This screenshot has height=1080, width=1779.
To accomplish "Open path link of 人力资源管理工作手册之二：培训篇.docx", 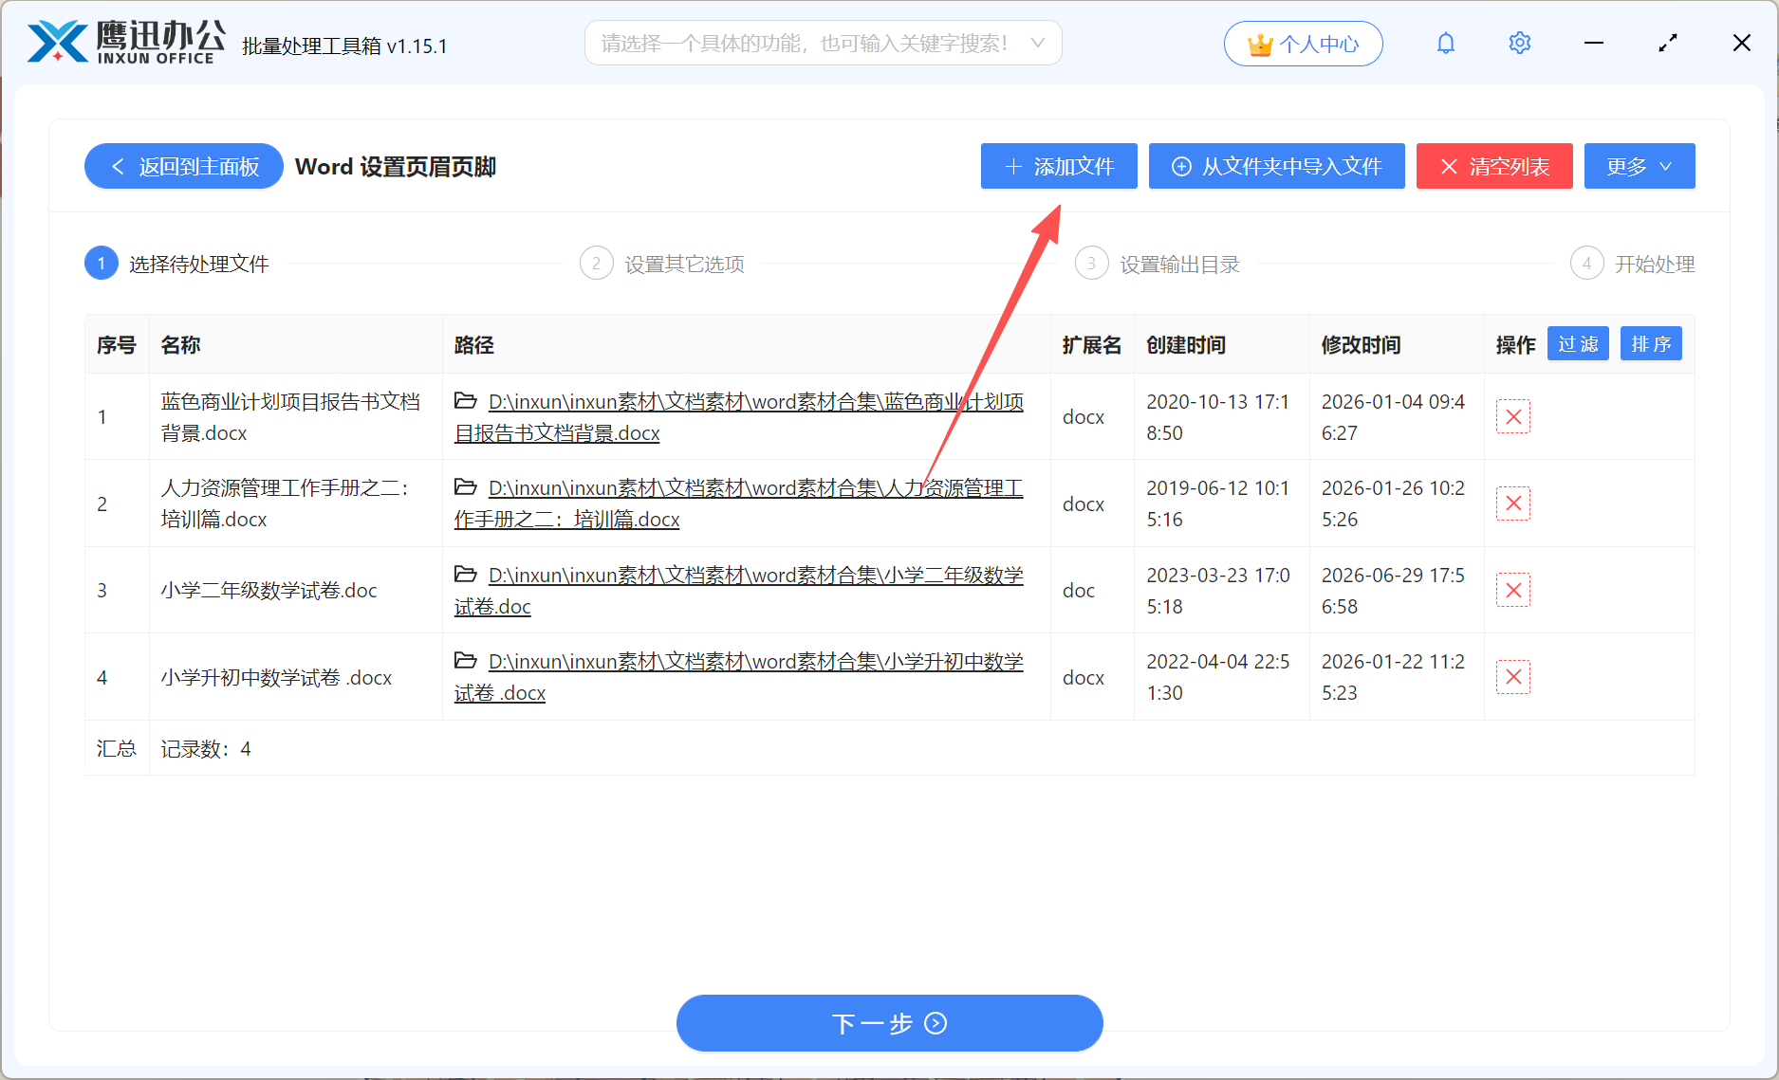I will [x=739, y=503].
